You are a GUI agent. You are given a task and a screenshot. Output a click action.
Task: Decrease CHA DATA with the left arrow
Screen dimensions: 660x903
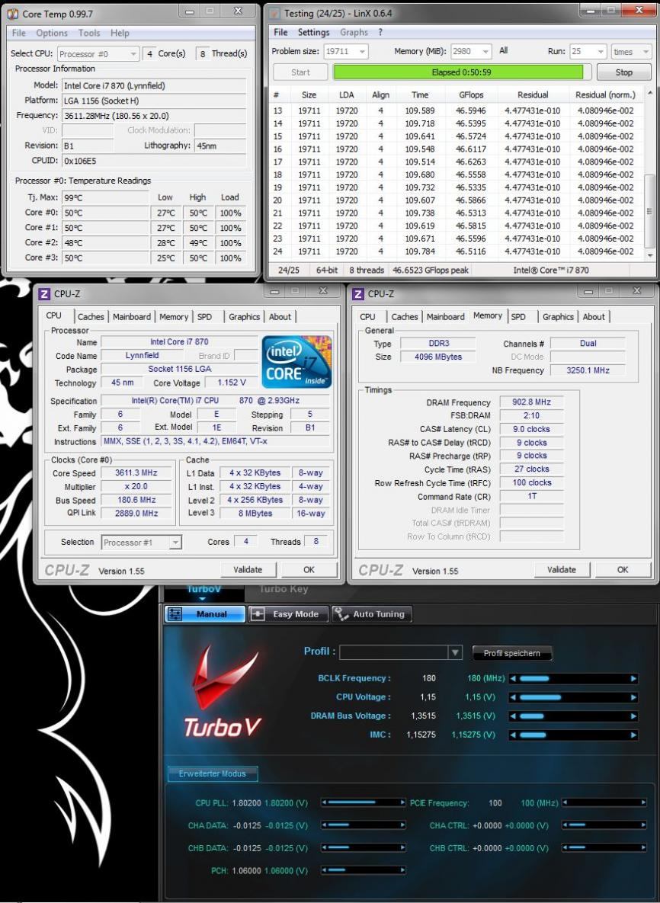coord(324,825)
